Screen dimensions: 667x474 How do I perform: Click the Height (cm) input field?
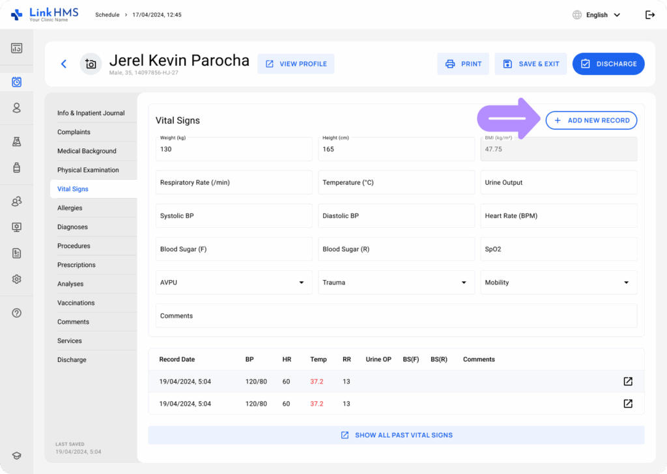pyautogui.click(x=397, y=149)
